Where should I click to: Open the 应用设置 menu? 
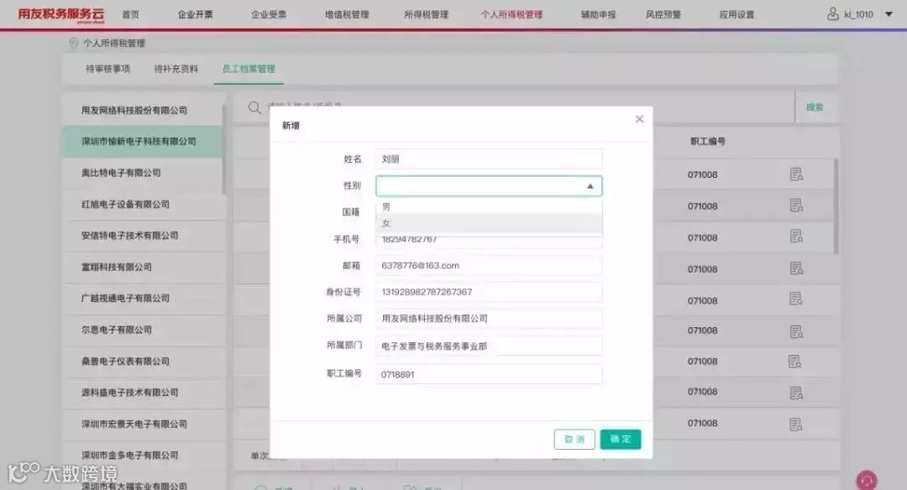pyautogui.click(x=737, y=14)
